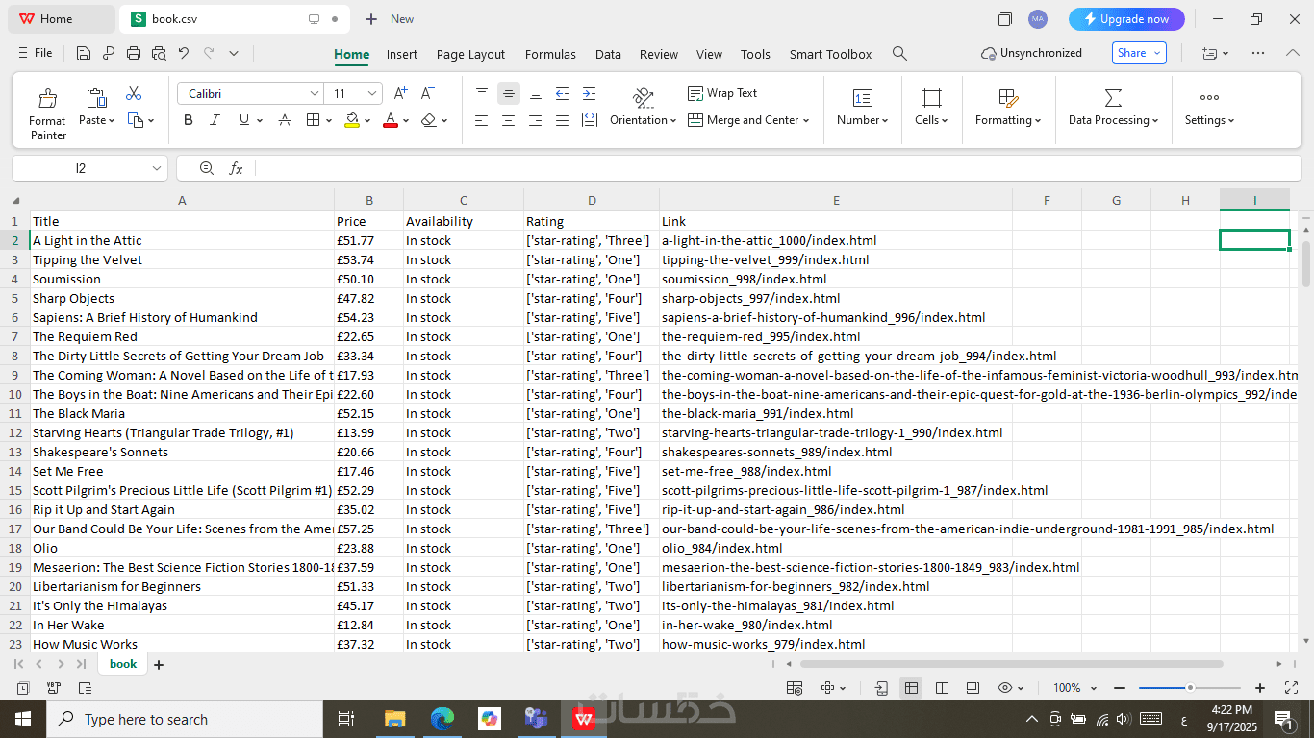Toggle Bold formatting
Viewport: 1314px width, 738px height.
pyautogui.click(x=189, y=120)
